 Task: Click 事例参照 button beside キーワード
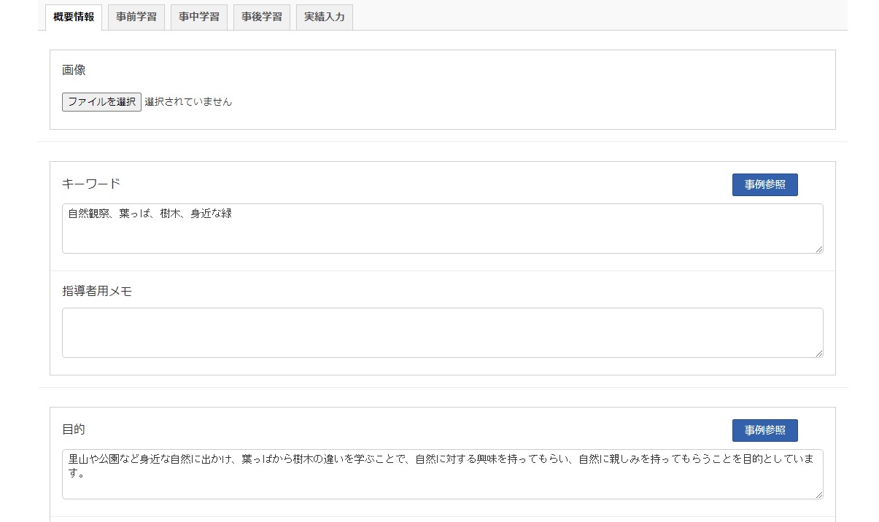(x=764, y=184)
